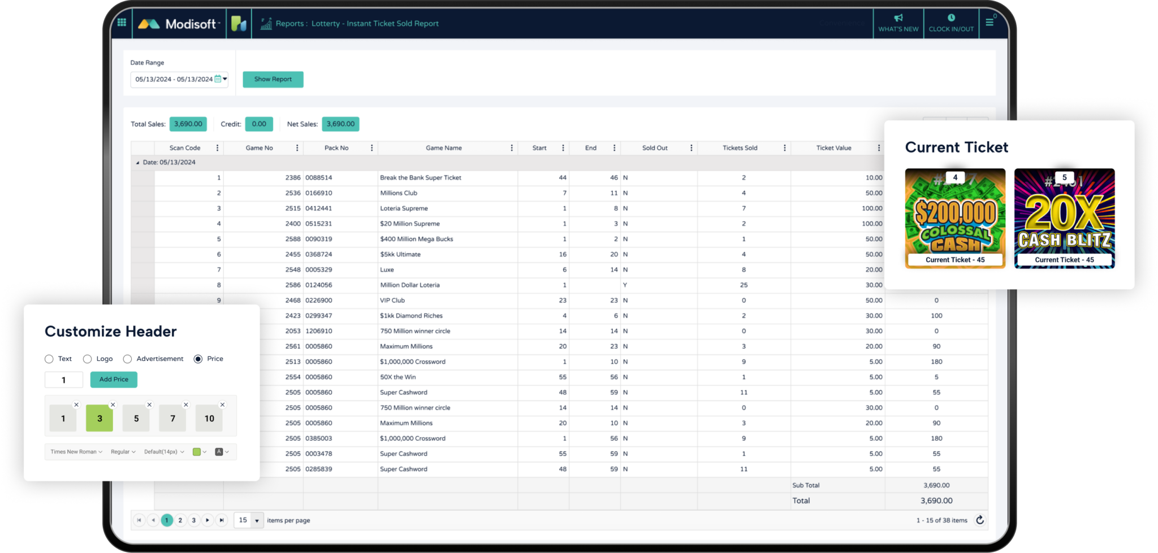Go to the last page of results

pyautogui.click(x=222, y=520)
